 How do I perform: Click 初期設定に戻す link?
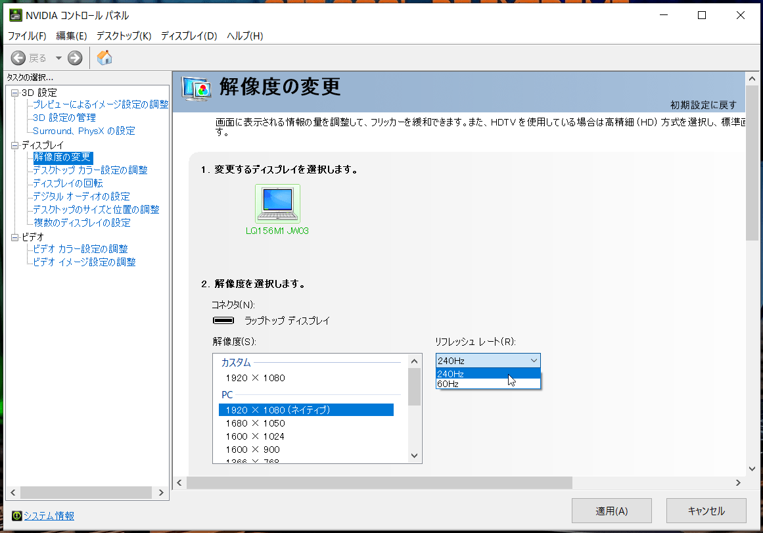point(703,105)
